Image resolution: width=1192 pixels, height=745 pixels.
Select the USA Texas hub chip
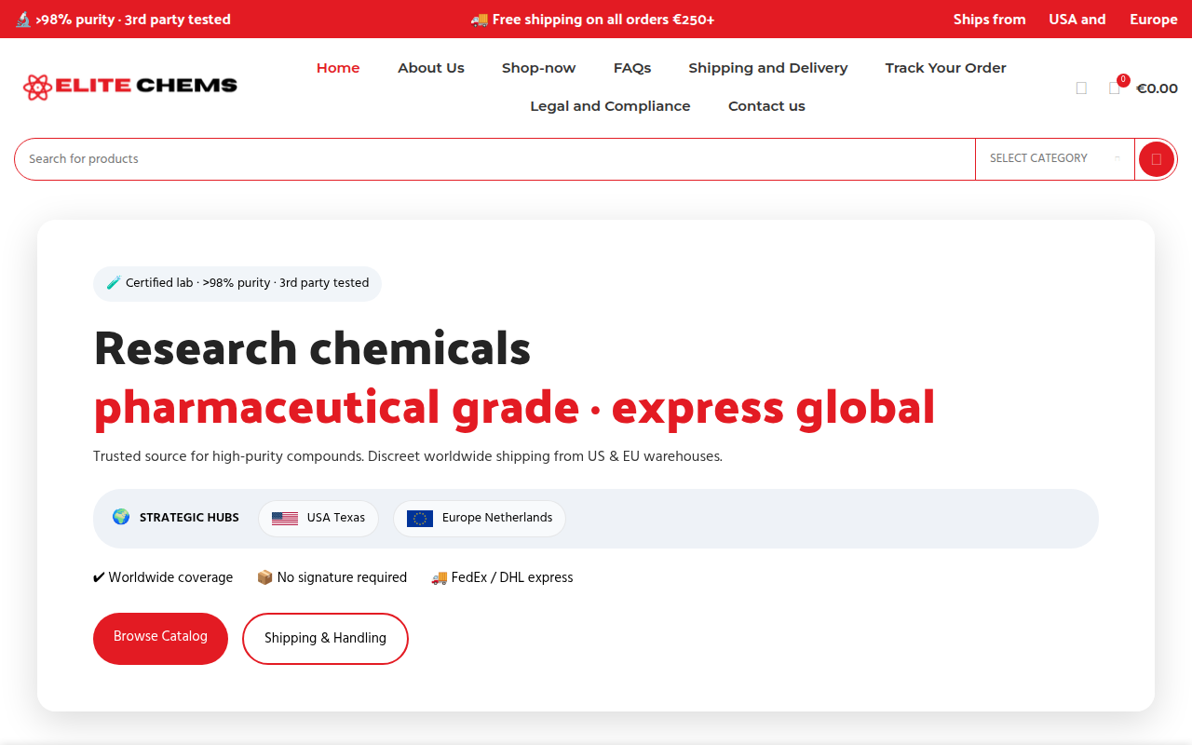tap(318, 519)
